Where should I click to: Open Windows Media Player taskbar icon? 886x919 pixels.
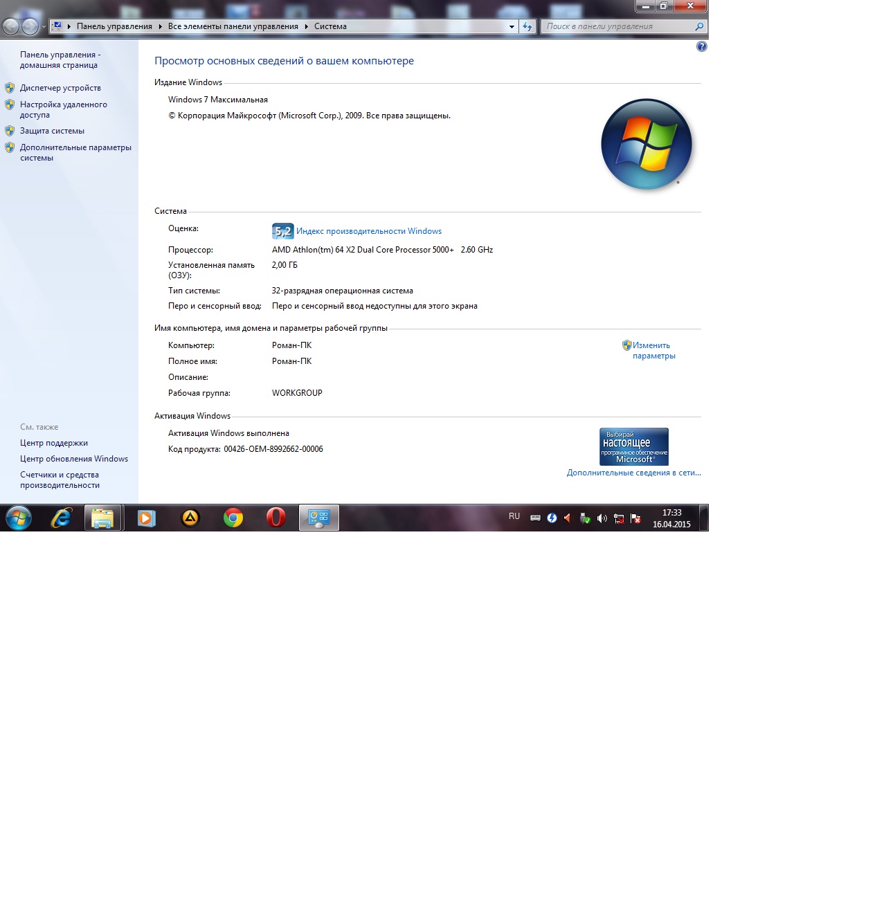147,518
